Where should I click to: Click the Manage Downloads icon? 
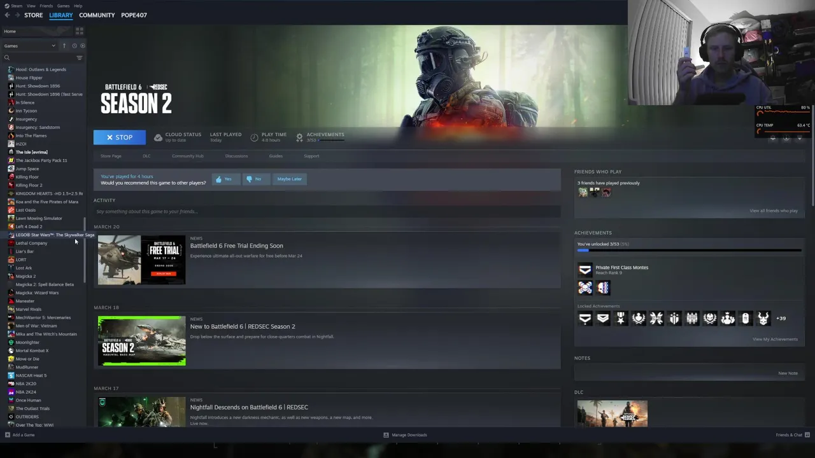point(386,435)
